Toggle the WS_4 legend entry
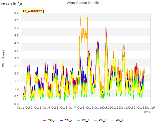The height and width of the screenshot is (125, 166). 100,120
